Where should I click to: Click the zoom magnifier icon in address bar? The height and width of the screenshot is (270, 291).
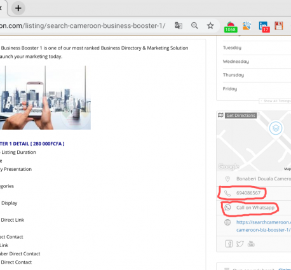click(194, 25)
